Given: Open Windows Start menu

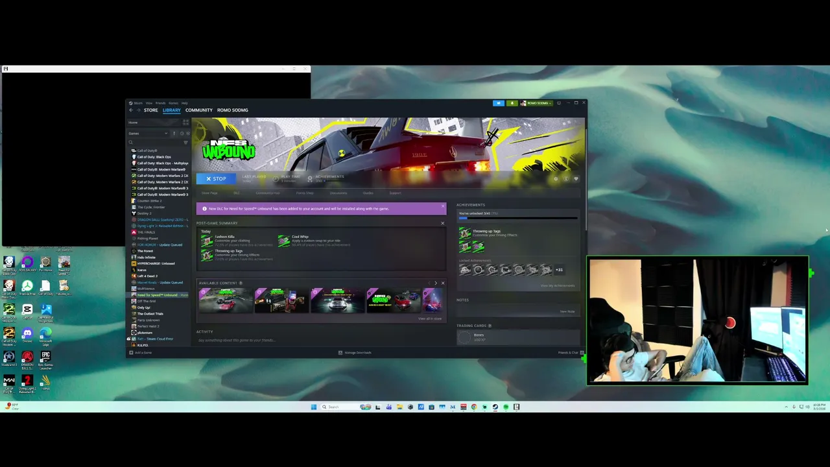Looking at the screenshot, I should (x=314, y=407).
